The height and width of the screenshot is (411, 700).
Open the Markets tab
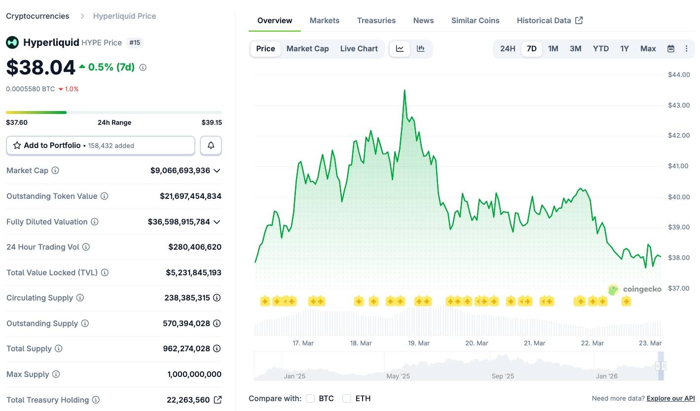(x=324, y=20)
